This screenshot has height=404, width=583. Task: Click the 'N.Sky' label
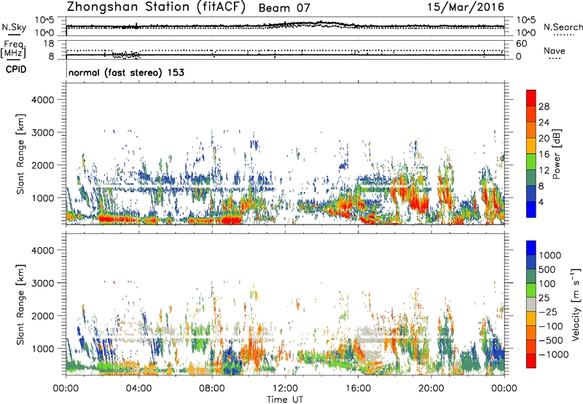(14, 27)
